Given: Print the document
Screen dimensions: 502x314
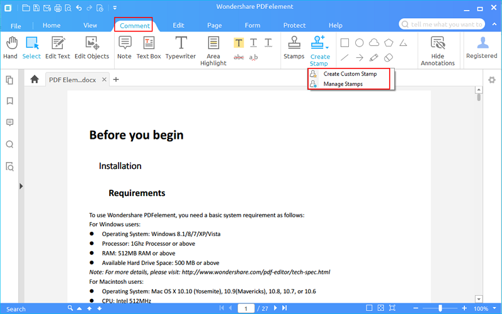Looking at the screenshot, I should (58, 8).
